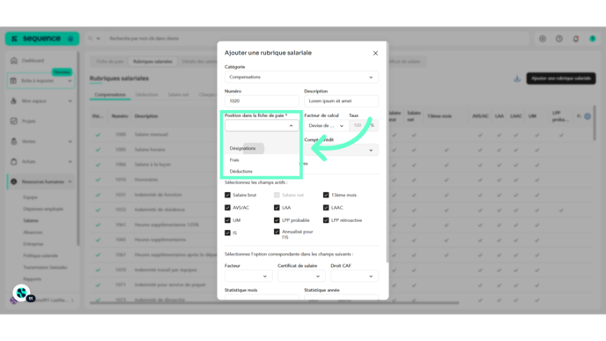Switch to Déductions sub-tab
This screenshot has height=341, width=606.
click(x=147, y=95)
